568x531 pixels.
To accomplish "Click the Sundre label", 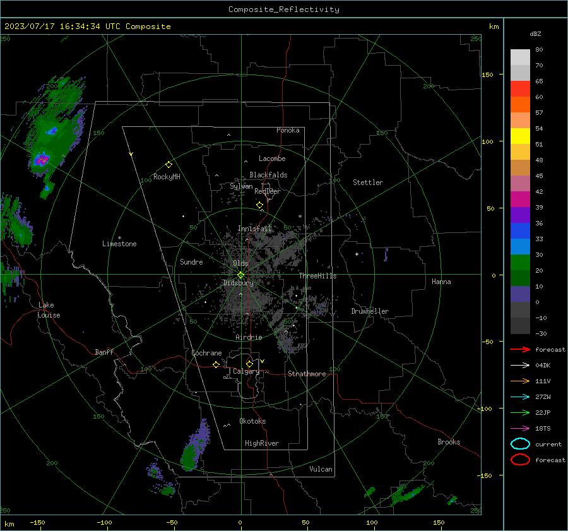I will pos(191,261).
